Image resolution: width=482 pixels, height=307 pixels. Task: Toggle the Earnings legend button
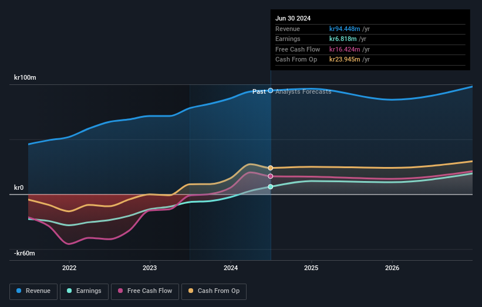click(x=84, y=291)
